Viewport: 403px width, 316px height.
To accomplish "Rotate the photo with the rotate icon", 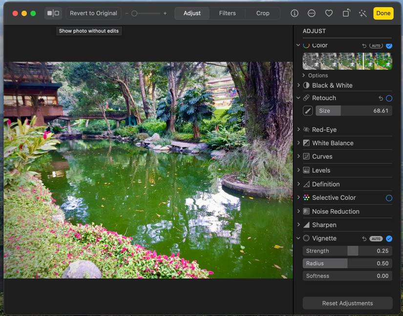I will coord(346,13).
